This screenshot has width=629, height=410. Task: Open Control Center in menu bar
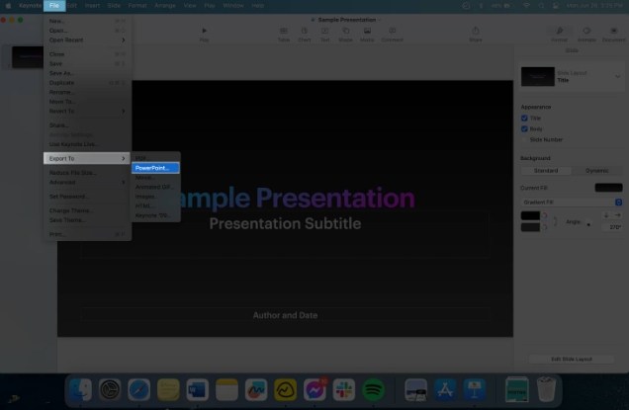click(556, 6)
